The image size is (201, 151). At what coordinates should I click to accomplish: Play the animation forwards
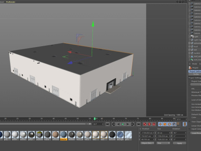(123, 124)
